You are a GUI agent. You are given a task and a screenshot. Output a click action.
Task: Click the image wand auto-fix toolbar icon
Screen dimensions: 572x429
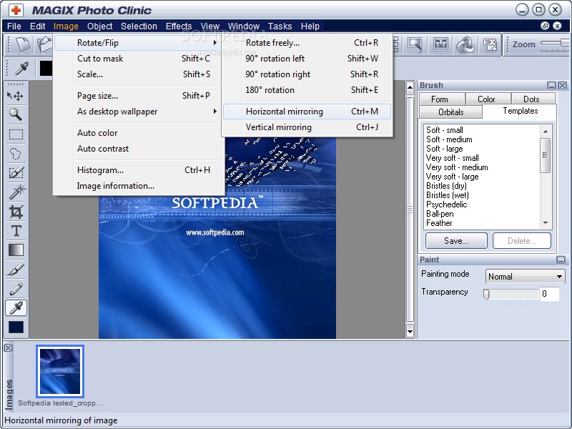(415, 44)
